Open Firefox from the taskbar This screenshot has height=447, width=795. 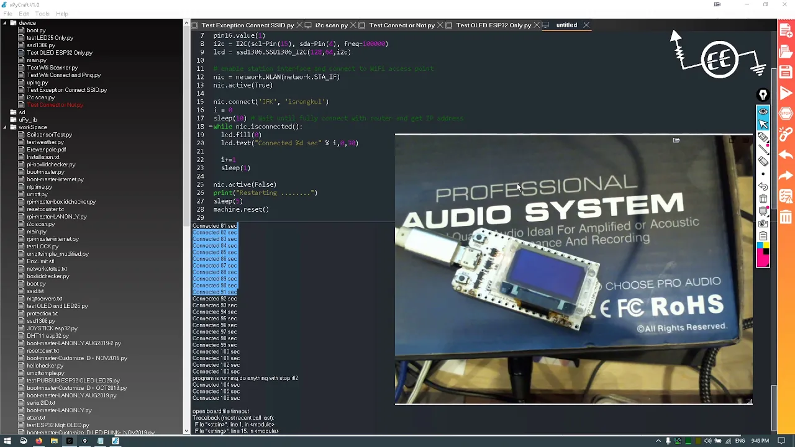coord(39,441)
